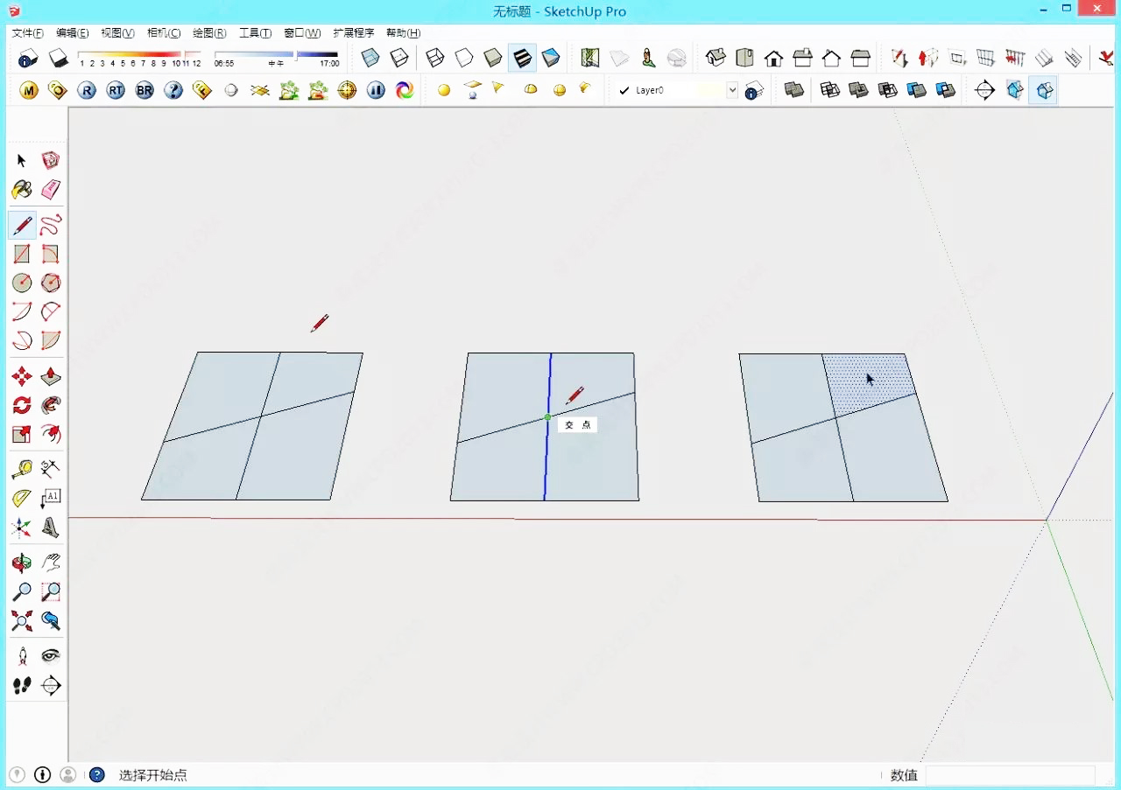Enable Monochrome face style

[x=551, y=58]
